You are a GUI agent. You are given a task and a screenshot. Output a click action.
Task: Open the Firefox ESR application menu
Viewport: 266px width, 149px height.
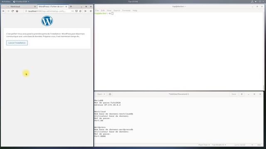21,2
